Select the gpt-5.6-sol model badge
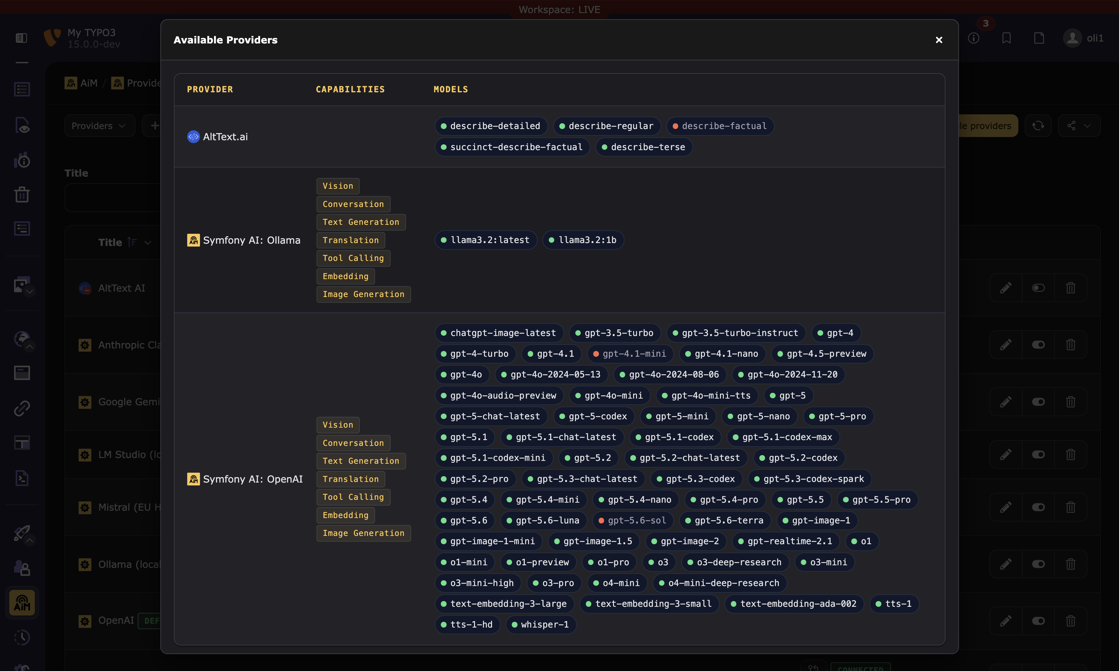Image resolution: width=1119 pixels, height=671 pixels. pyautogui.click(x=632, y=521)
